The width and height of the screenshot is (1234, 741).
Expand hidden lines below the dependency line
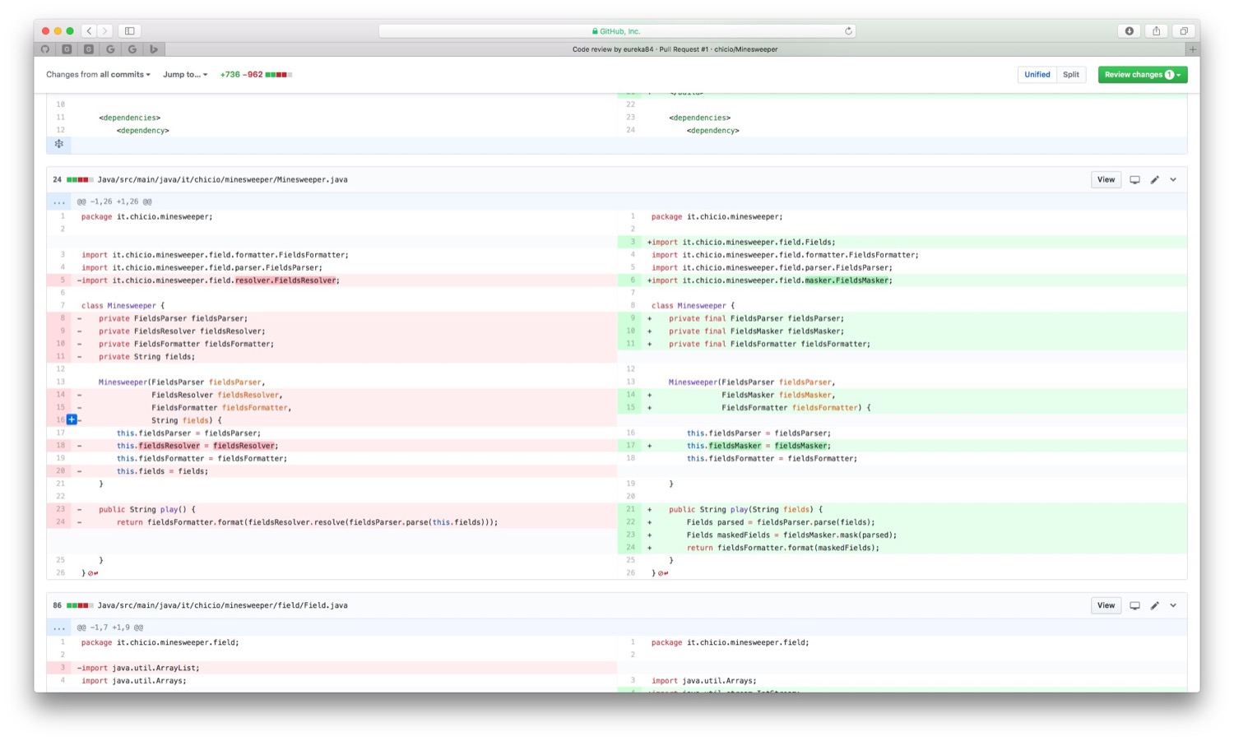[59, 144]
